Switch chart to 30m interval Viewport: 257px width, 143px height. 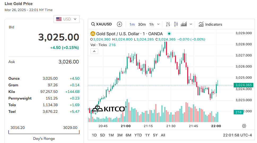tap(142, 24)
